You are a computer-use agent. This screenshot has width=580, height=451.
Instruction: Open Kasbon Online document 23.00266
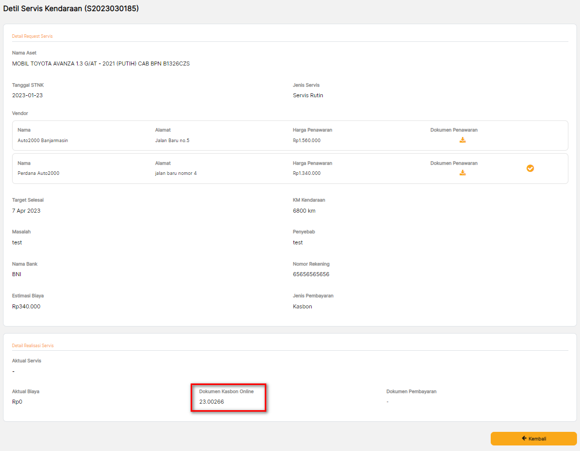pyautogui.click(x=211, y=402)
